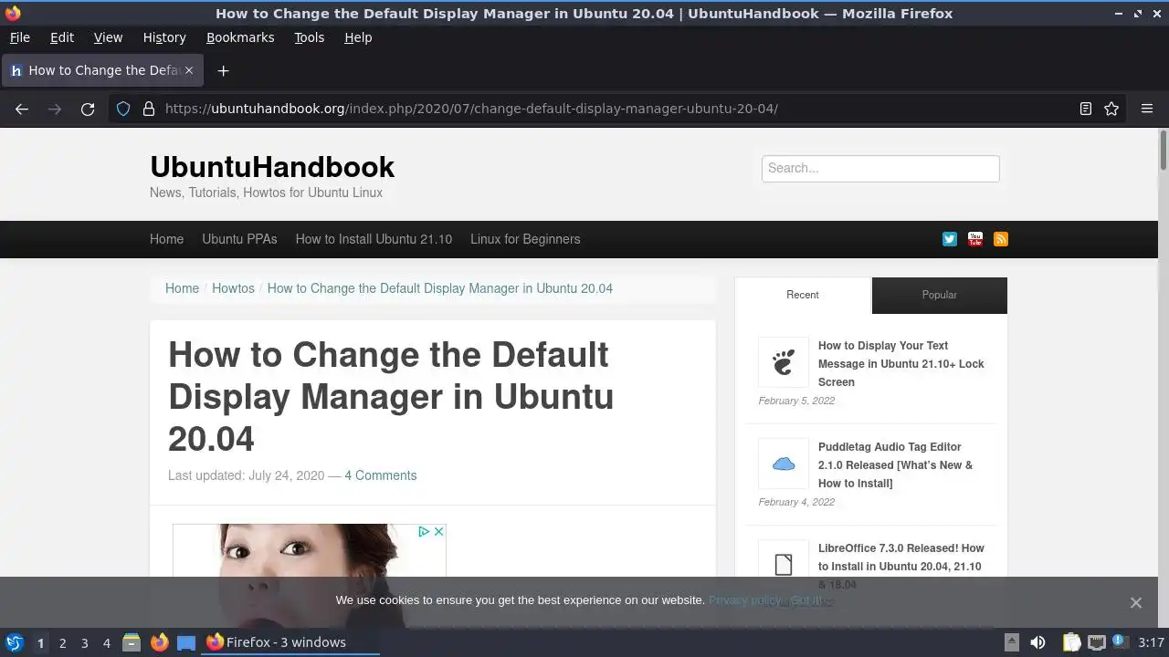Switch to virtual desktop 3
Image resolution: width=1169 pixels, height=657 pixels.
coord(84,643)
